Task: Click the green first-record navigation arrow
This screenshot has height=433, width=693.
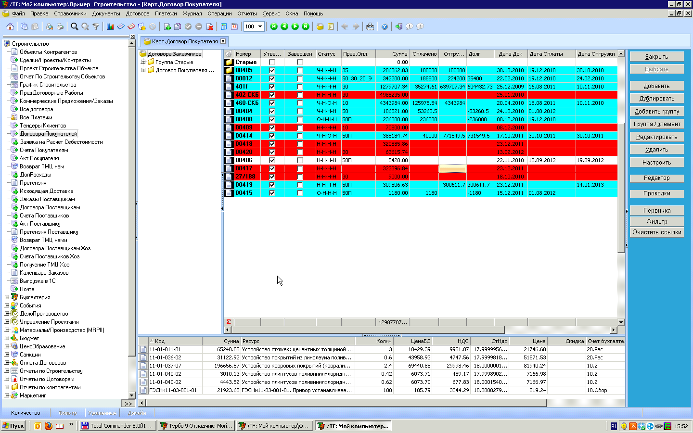Action: pos(274,26)
